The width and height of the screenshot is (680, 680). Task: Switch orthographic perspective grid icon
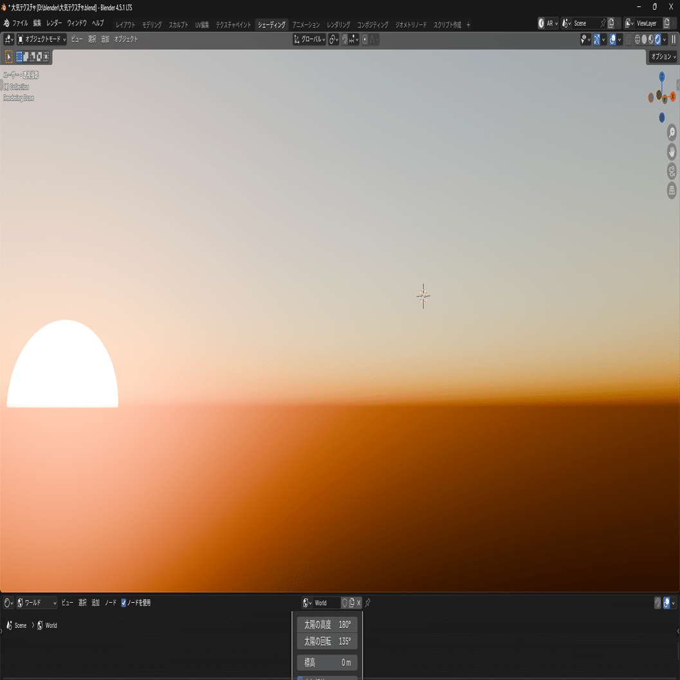pyautogui.click(x=672, y=190)
